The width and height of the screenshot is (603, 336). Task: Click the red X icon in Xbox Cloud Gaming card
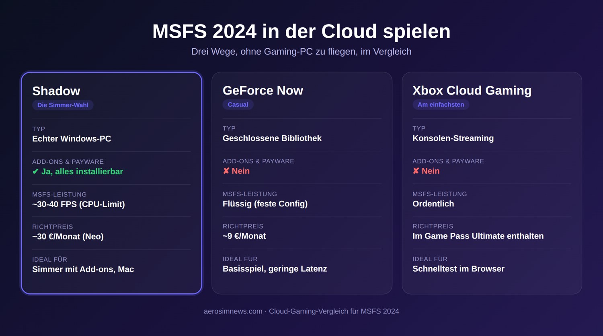[416, 171]
